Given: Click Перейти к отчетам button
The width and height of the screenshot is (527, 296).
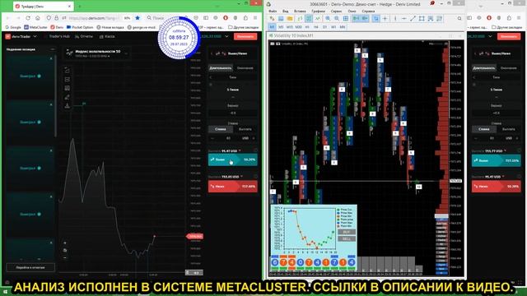Looking at the screenshot, I should (x=30, y=267).
